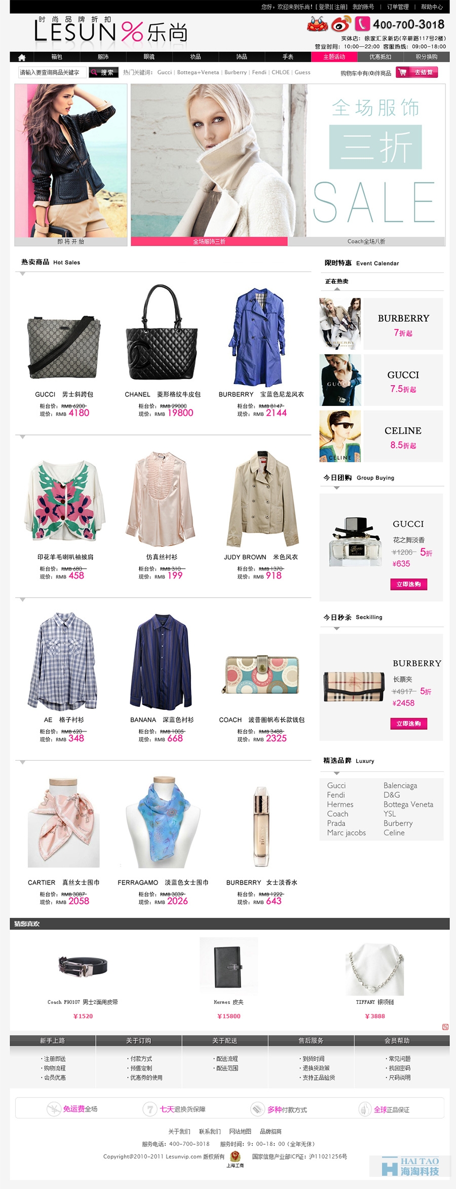Select the 箱包 menu item

(57, 57)
